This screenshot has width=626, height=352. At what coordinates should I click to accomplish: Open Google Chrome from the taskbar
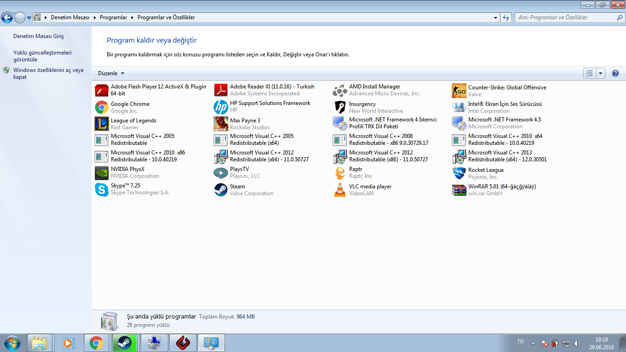[x=96, y=343]
